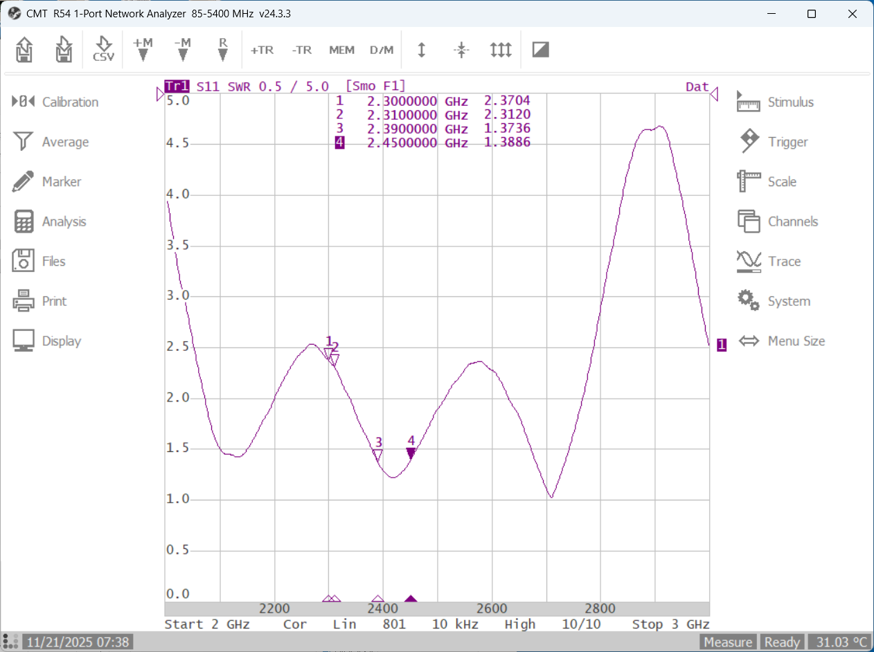
Task: Click marker 1 row at 2.3000000 GHz
Action: (433, 101)
